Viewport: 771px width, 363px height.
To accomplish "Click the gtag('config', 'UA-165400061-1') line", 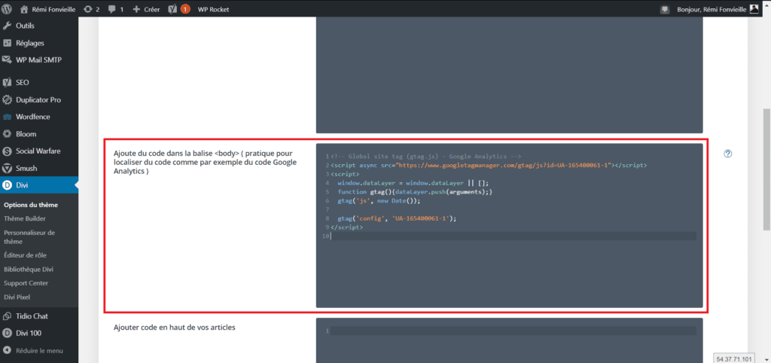I will point(397,218).
